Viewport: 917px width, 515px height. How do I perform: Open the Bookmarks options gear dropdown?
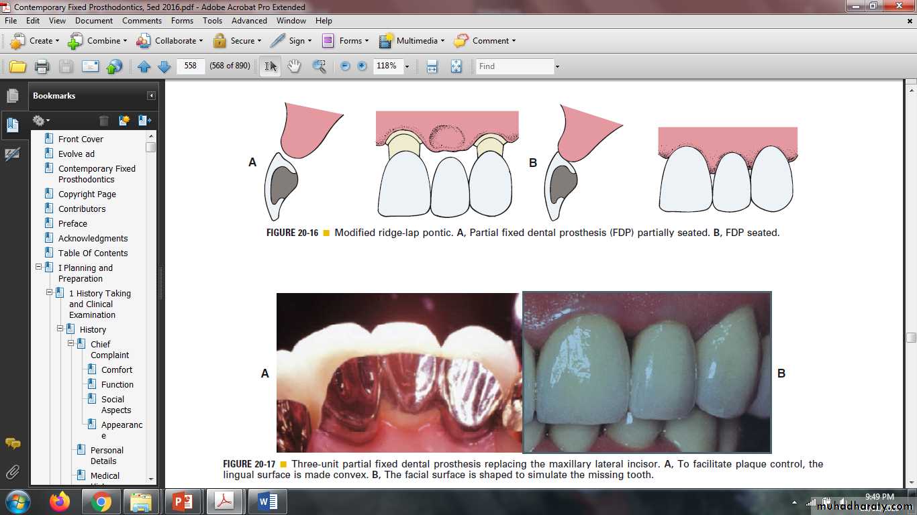point(41,121)
